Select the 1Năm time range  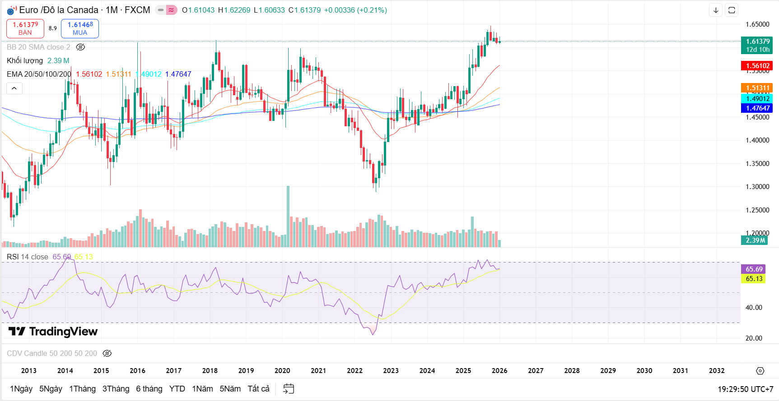pos(202,389)
